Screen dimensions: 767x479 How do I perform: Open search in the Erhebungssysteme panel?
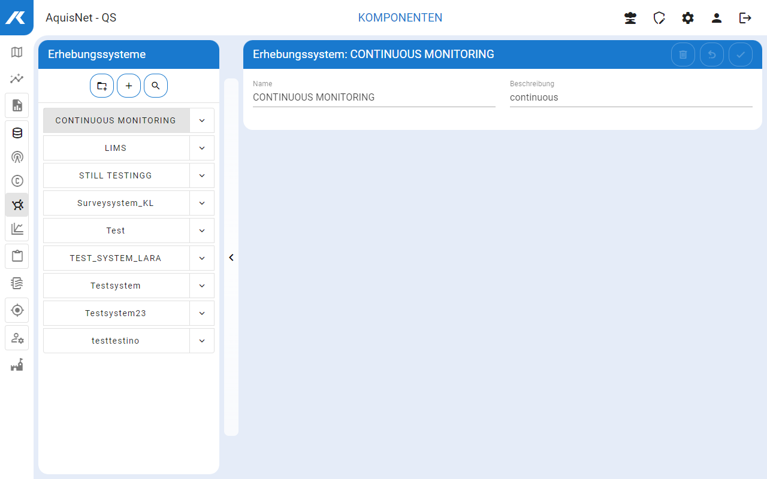156,86
